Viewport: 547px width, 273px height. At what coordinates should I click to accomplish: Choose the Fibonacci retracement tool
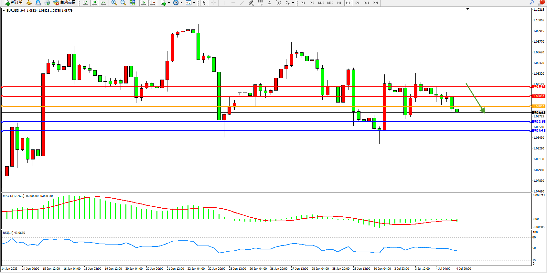261,3
